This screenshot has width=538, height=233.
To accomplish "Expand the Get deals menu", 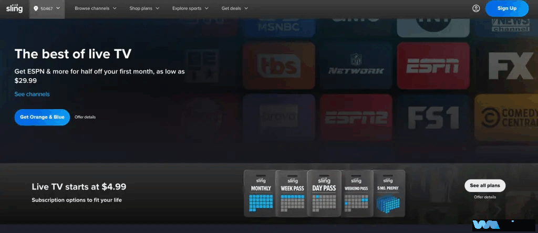I will click(235, 8).
